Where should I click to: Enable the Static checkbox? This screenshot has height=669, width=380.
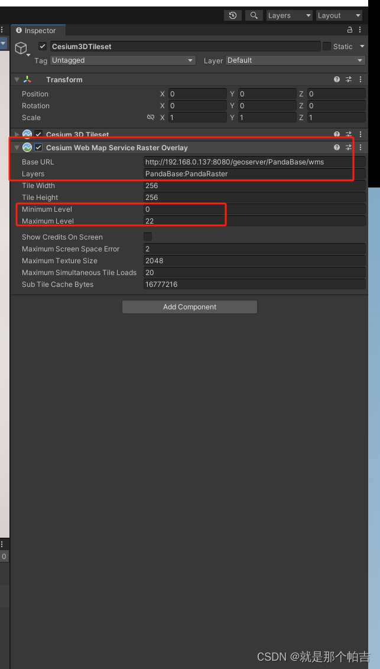point(327,46)
